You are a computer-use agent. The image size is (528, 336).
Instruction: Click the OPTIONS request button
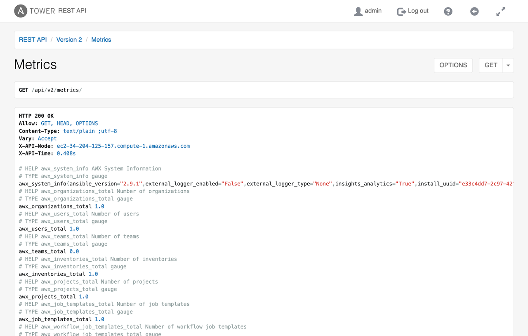pyautogui.click(x=453, y=65)
